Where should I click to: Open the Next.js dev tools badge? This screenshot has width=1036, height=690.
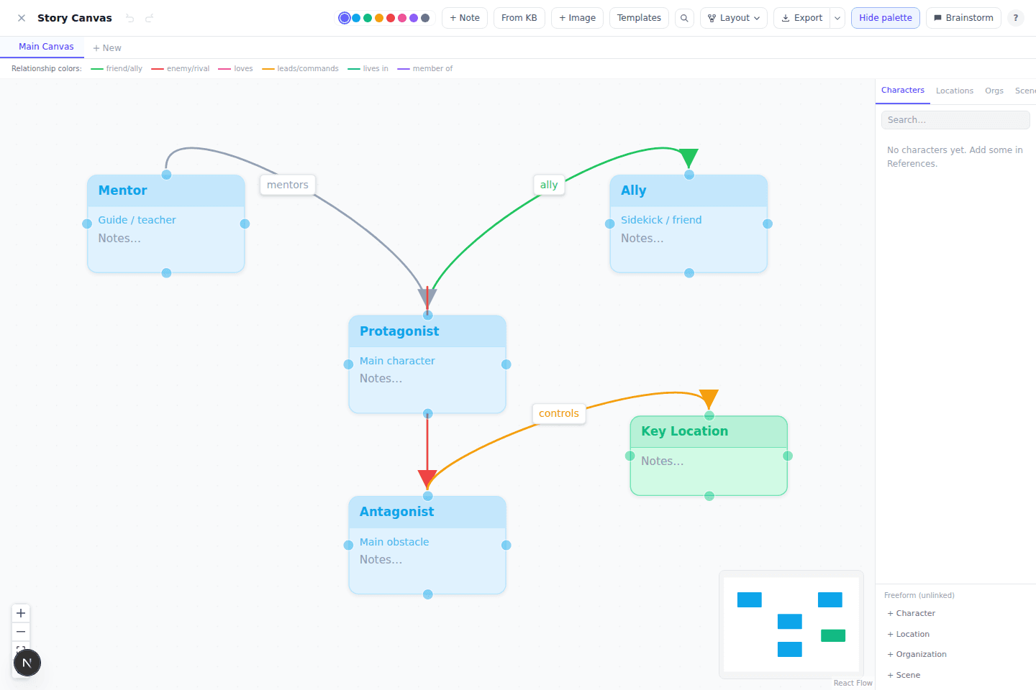pyautogui.click(x=27, y=663)
